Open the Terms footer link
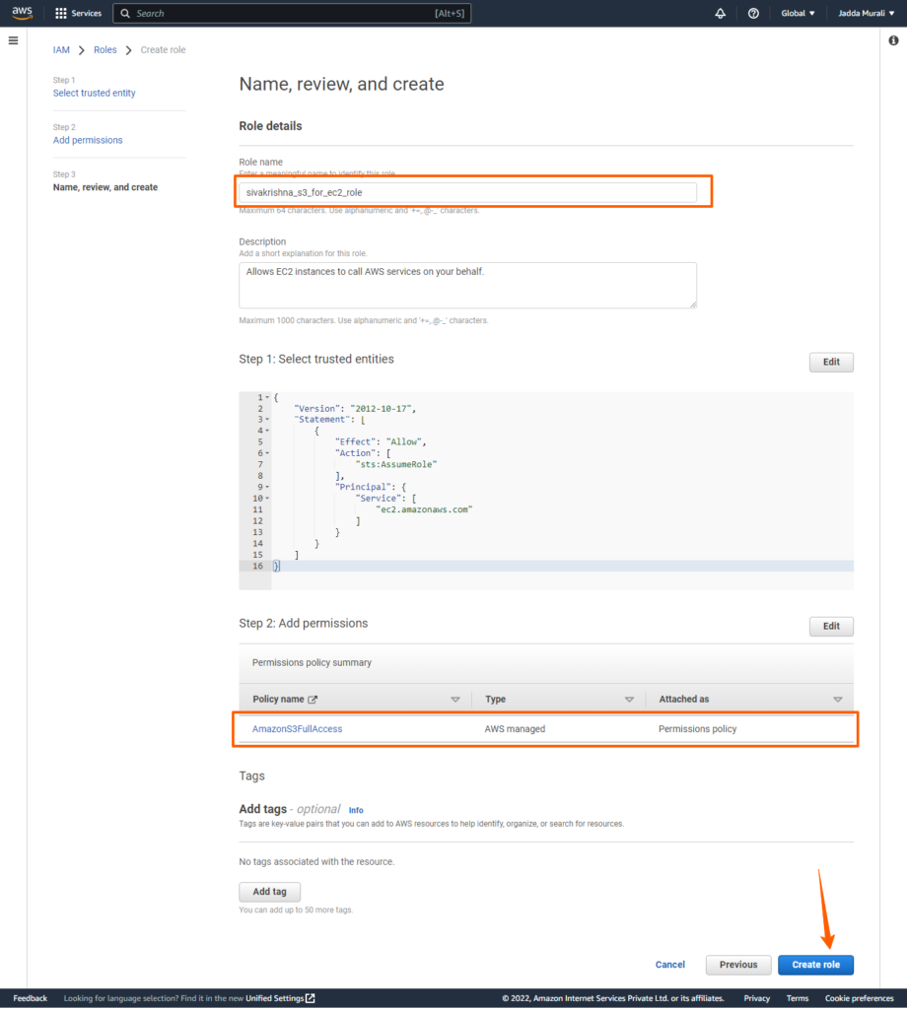Image resolution: width=907 pixels, height=1009 pixels. tap(797, 998)
